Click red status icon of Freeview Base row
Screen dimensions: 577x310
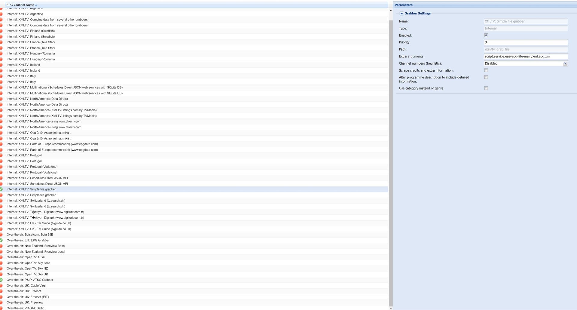pyautogui.click(x=1, y=246)
